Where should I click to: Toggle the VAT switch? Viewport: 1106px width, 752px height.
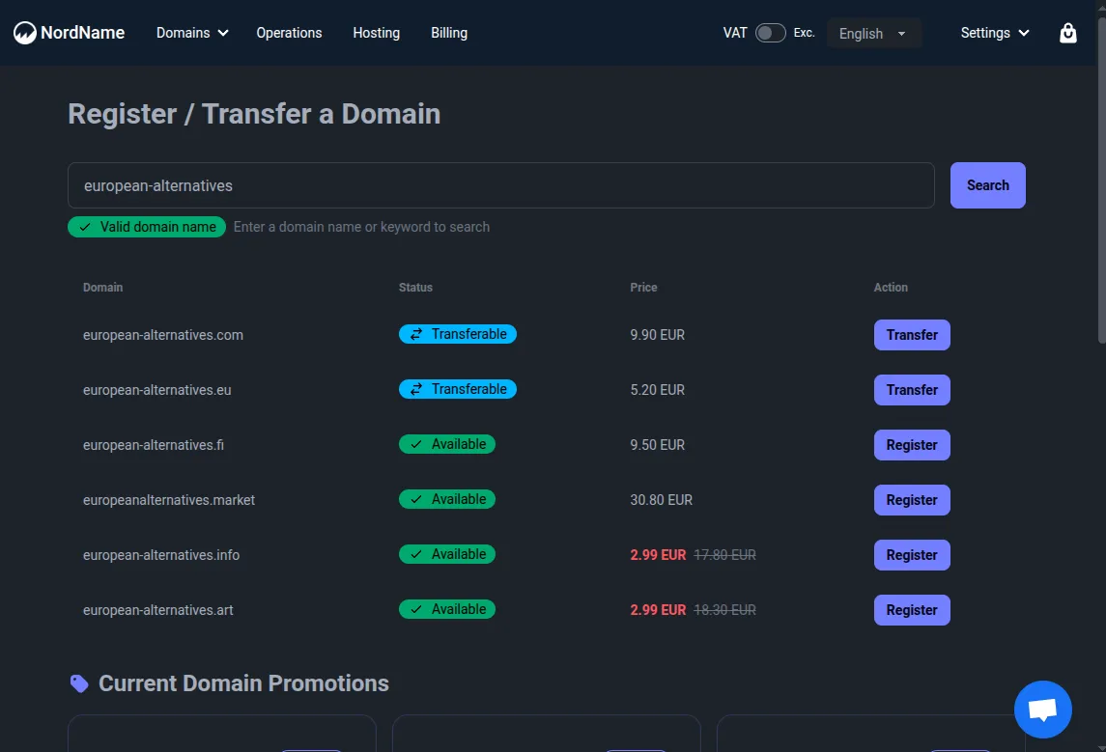[769, 32]
